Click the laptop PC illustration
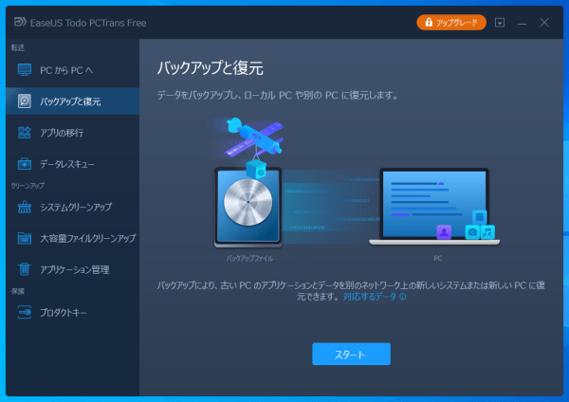 pos(434,207)
